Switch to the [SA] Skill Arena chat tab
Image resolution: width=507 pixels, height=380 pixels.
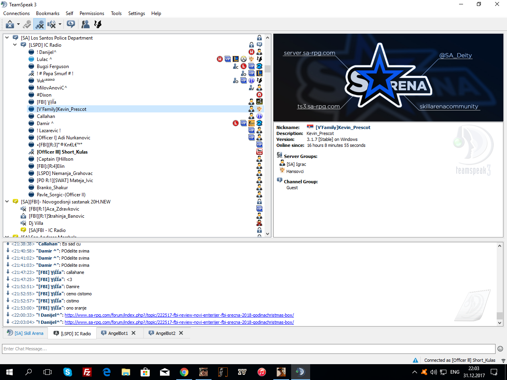(25, 333)
